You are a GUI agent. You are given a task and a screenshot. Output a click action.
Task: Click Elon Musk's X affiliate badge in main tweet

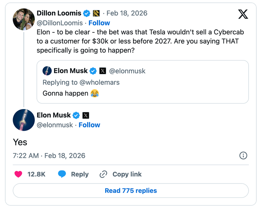[x=86, y=115]
